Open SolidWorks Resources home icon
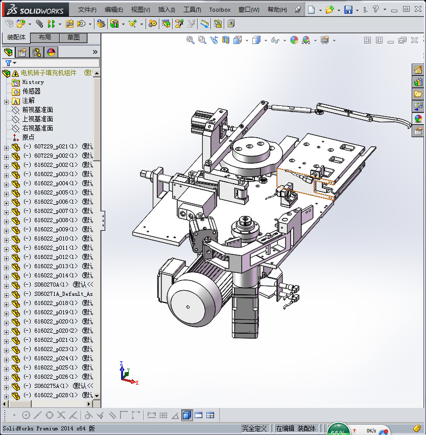 pyautogui.click(x=418, y=70)
